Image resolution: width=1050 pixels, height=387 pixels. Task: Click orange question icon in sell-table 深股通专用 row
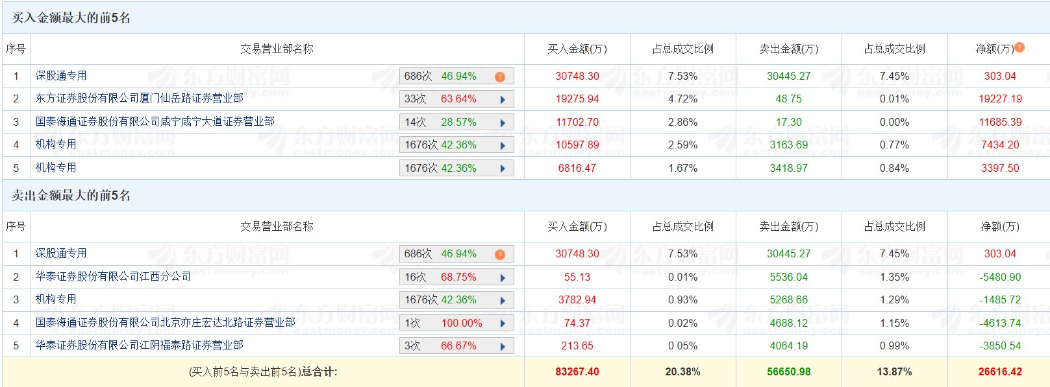499,254
